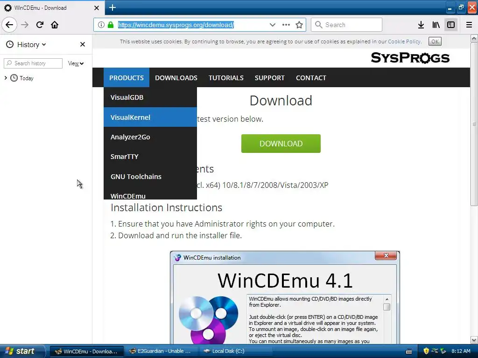The height and width of the screenshot is (358, 478).
Task: Click the on-screen keyboard tray icon
Action: (409, 351)
